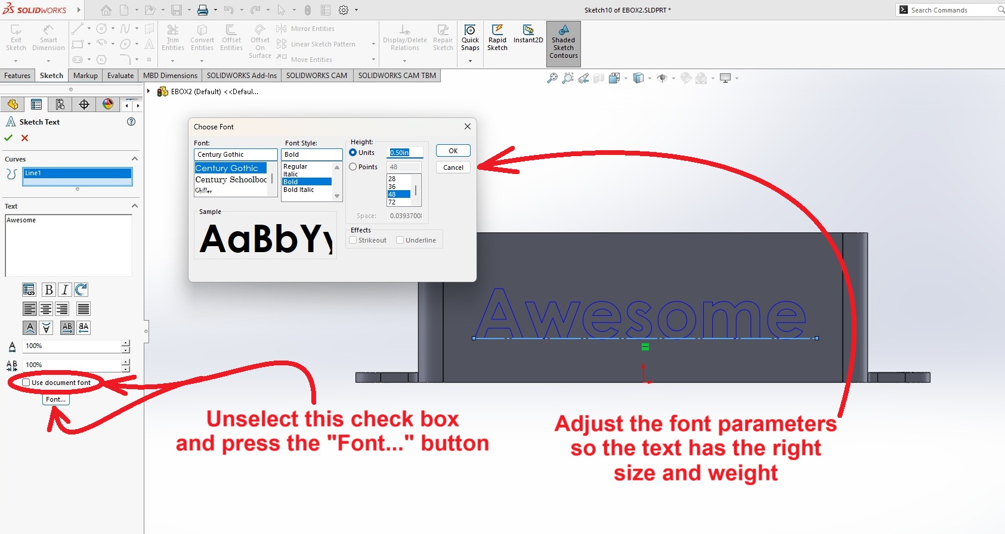Accept sketch text with green checkmark
Viewport: 1005px width, 534px height.
[x=8, y=138]
